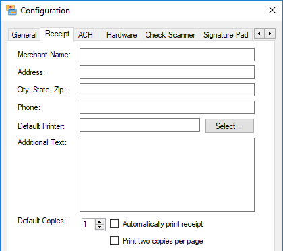Focus the Phone input box
The image size is (283, 251).
tap(167, 107)
